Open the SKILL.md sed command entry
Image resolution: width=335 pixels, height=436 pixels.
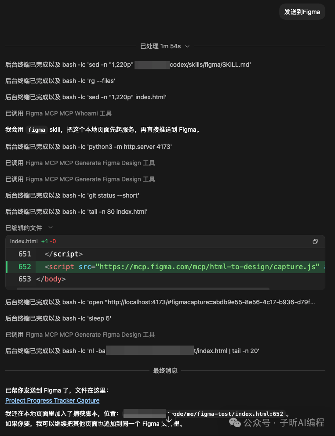[x=128, y=65]
